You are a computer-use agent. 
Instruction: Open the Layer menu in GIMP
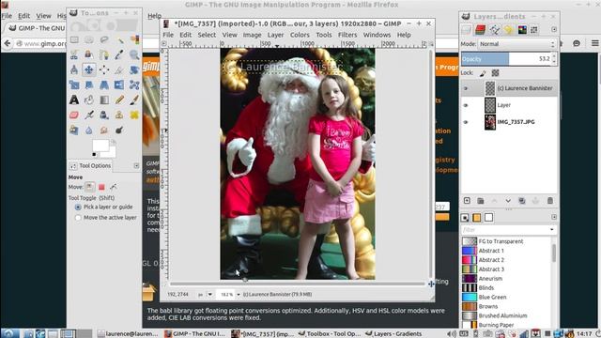pos(275,35)
